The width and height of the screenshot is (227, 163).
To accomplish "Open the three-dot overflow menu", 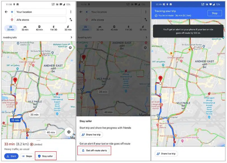I will coord(71,12).
